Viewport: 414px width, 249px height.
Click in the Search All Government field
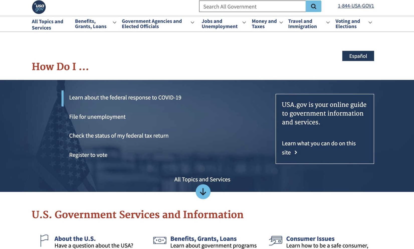252,6
